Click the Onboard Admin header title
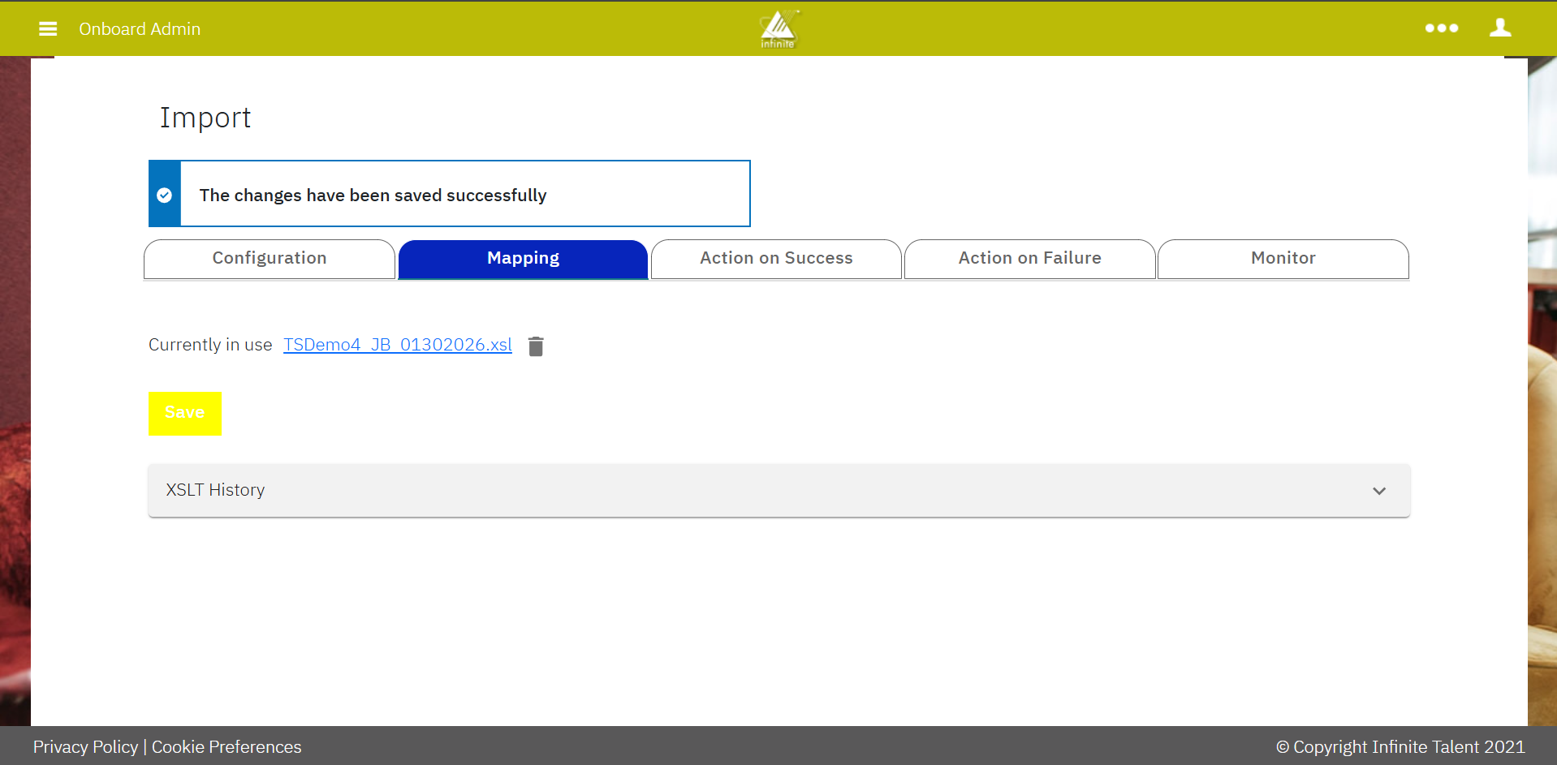This screenshot has height=765, width=1557. [140, 29]
